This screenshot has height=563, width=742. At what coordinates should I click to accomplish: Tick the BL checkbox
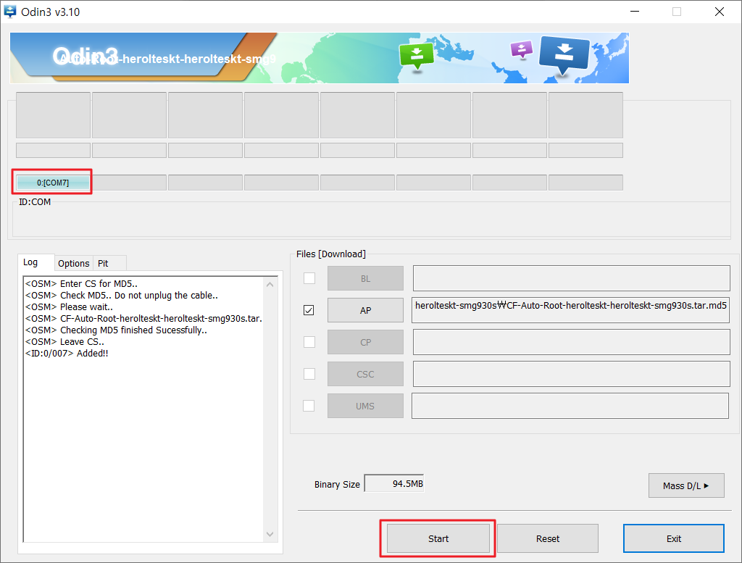tap(309, 278)
